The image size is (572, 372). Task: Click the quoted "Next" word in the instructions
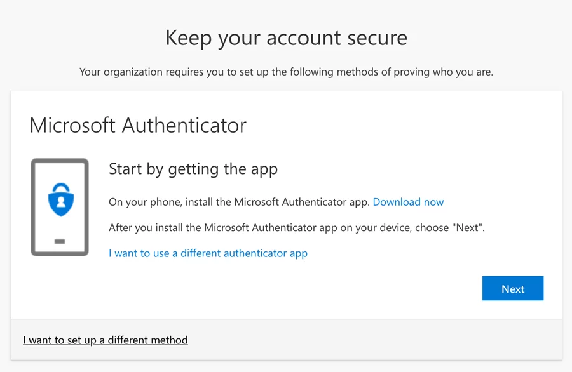(x=468, y=227)
